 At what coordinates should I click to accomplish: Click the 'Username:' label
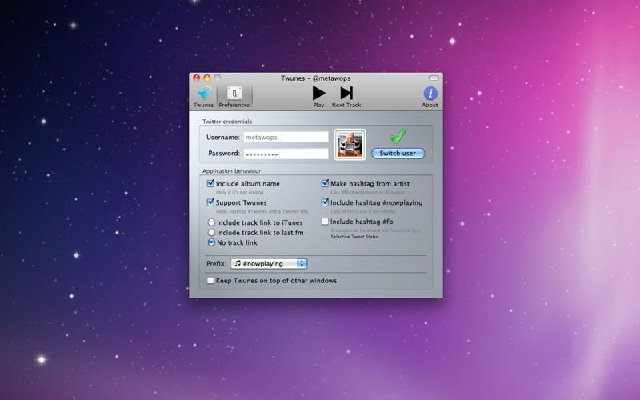coord(223,137)
